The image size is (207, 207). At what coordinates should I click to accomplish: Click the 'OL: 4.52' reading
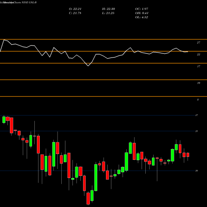pyautogui.click(x=142, y=17)
